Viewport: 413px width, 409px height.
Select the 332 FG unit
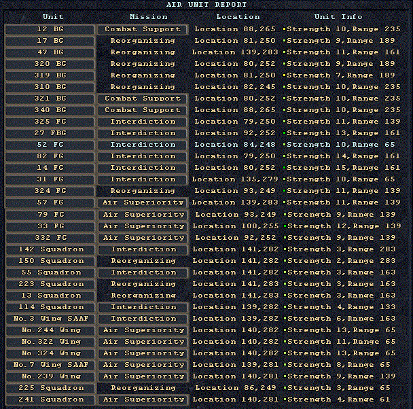point(50,238)
